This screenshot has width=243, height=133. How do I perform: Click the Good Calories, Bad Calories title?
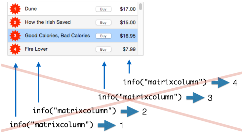[x=57, y=35]
